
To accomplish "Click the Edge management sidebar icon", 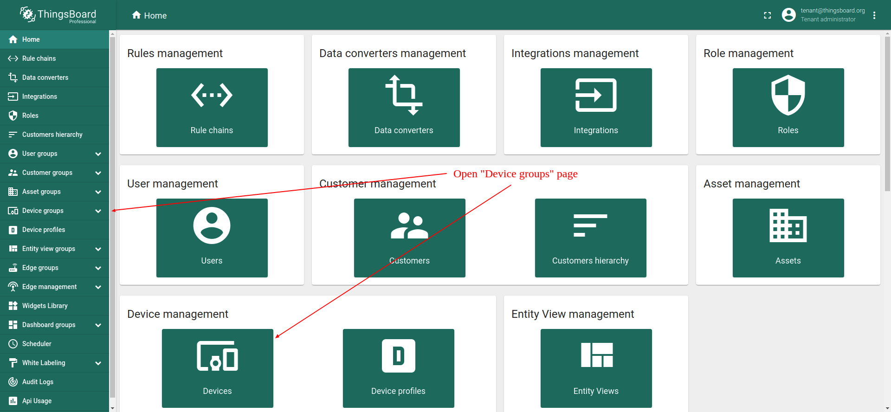I will [x=13, y=287].
